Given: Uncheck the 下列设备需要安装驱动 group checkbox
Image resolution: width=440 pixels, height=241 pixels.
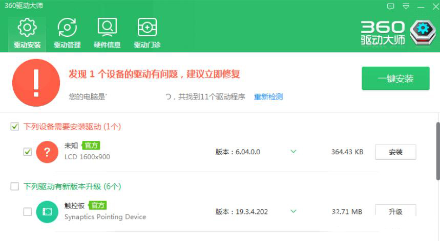Looking at the screenshot, I should 14,126.
